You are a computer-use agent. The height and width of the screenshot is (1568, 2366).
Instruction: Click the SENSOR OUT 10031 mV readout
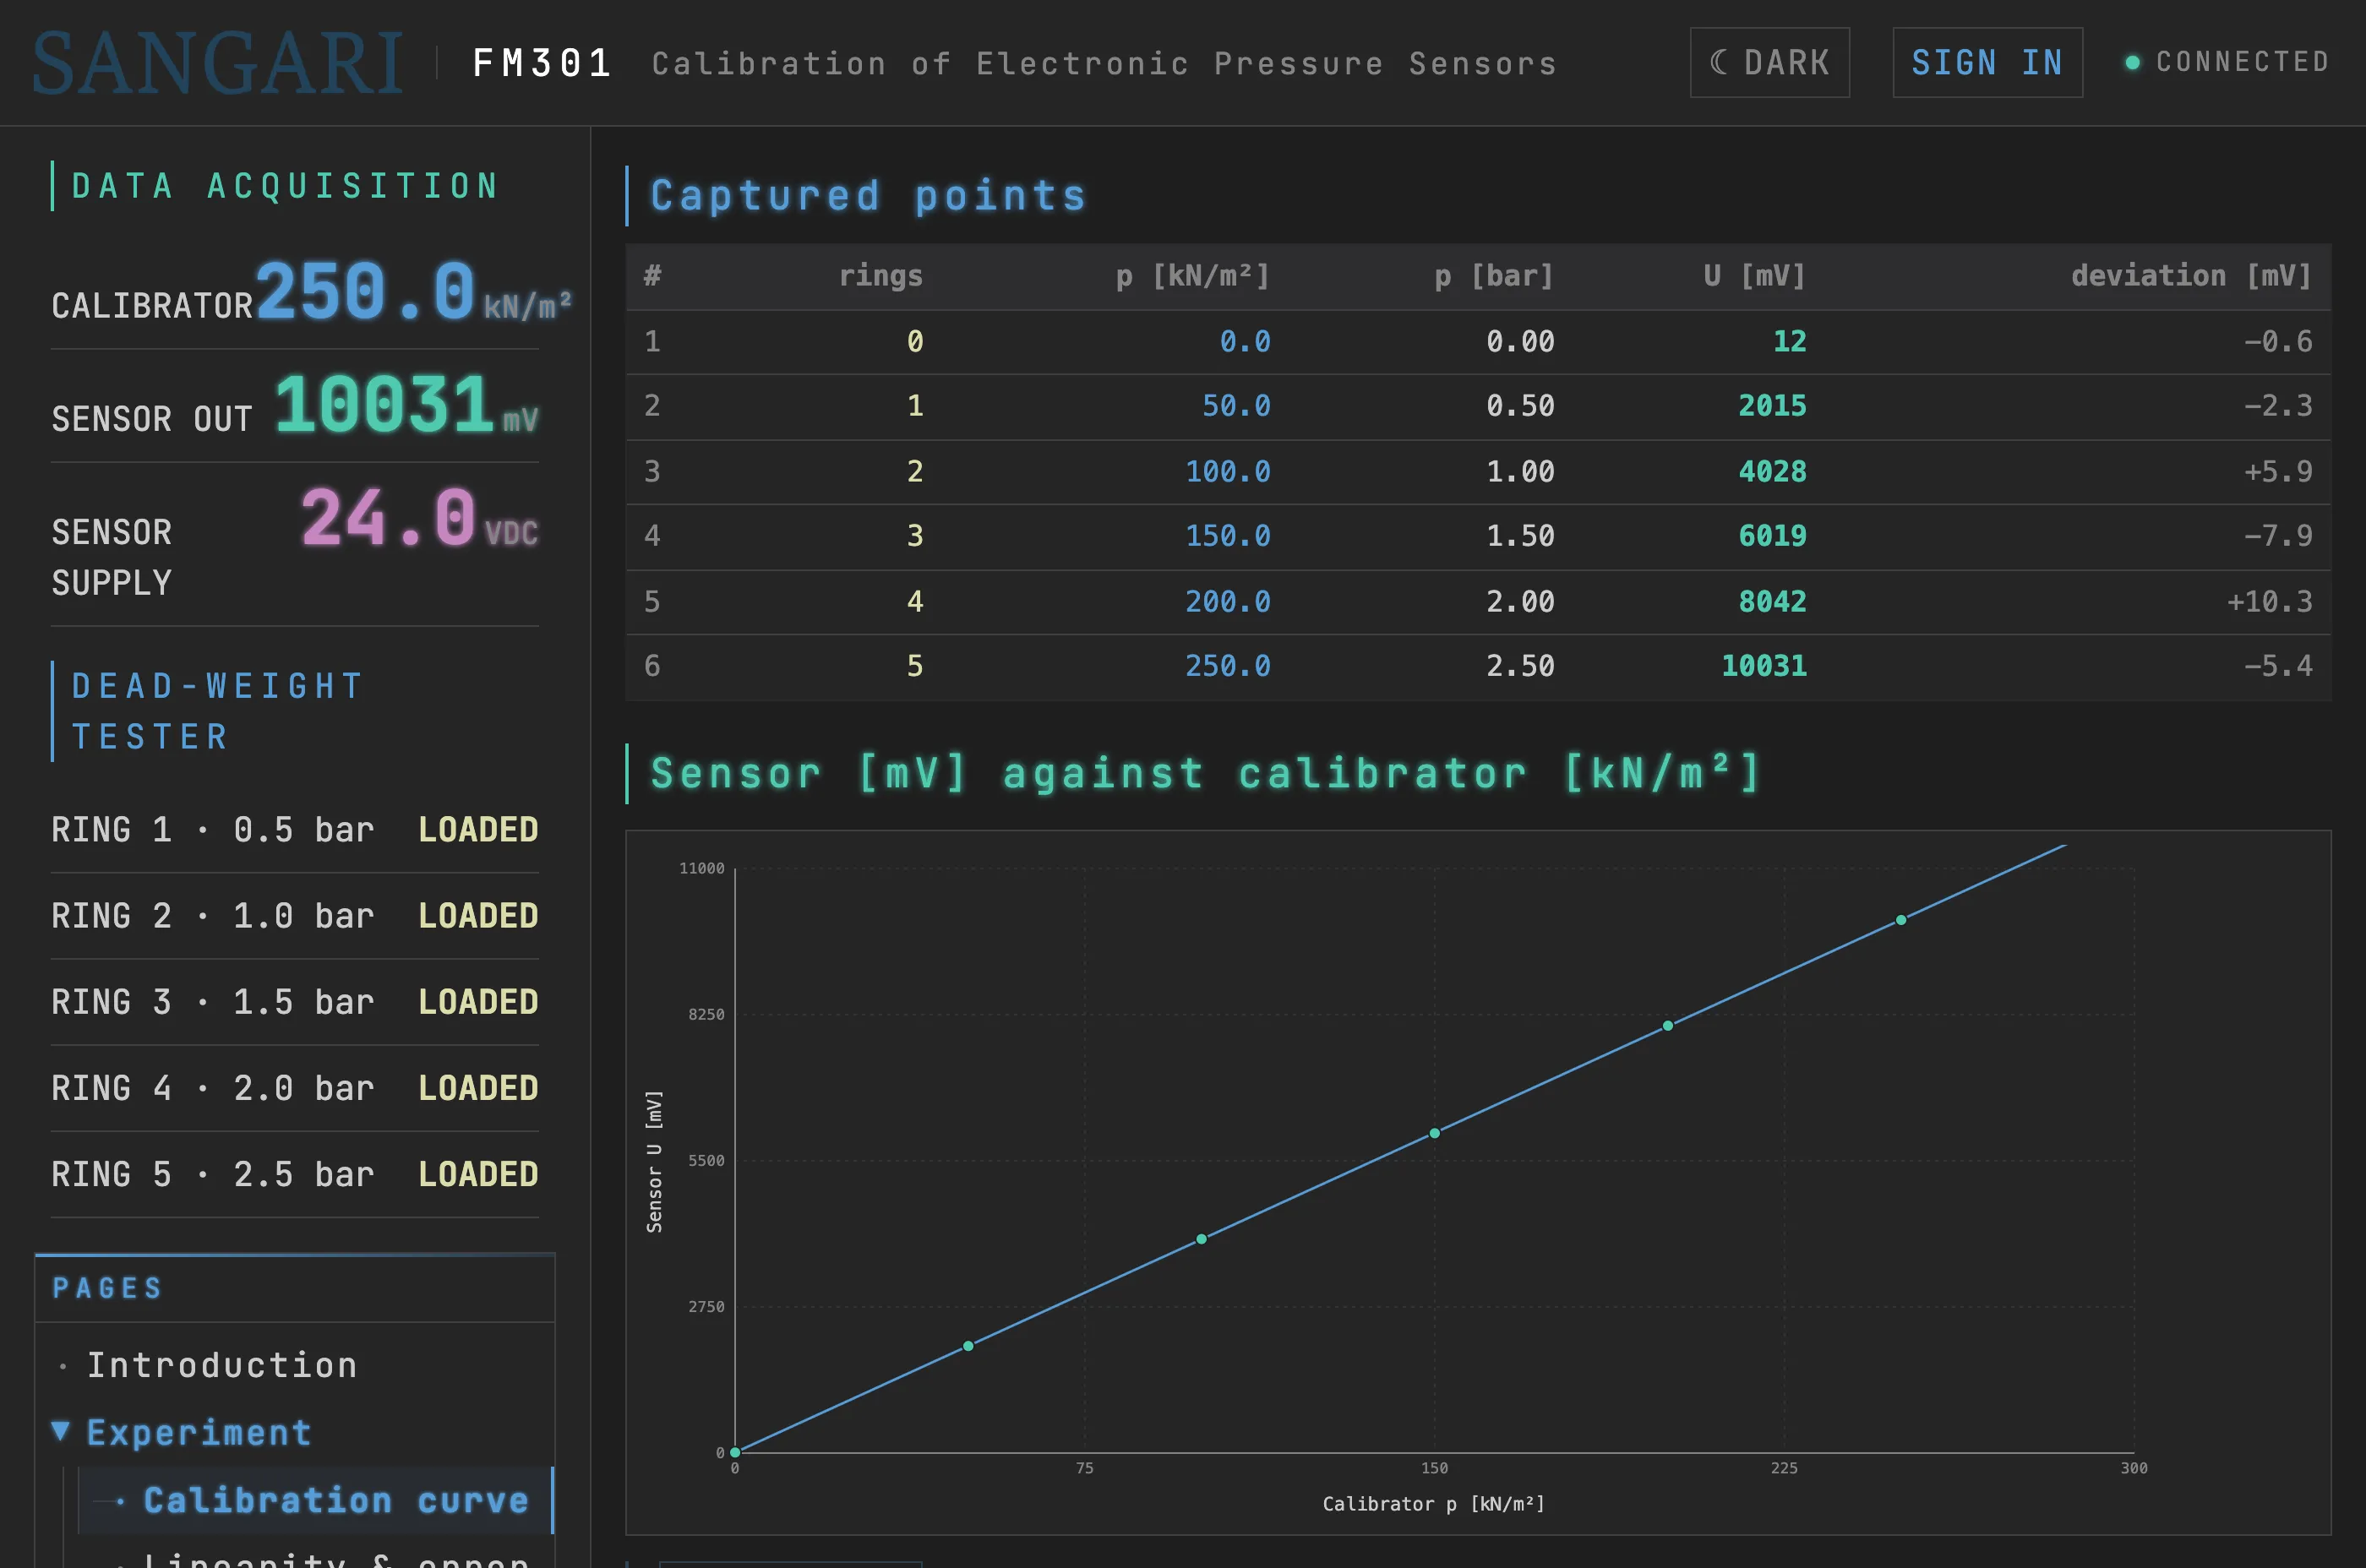coord(295,406)
